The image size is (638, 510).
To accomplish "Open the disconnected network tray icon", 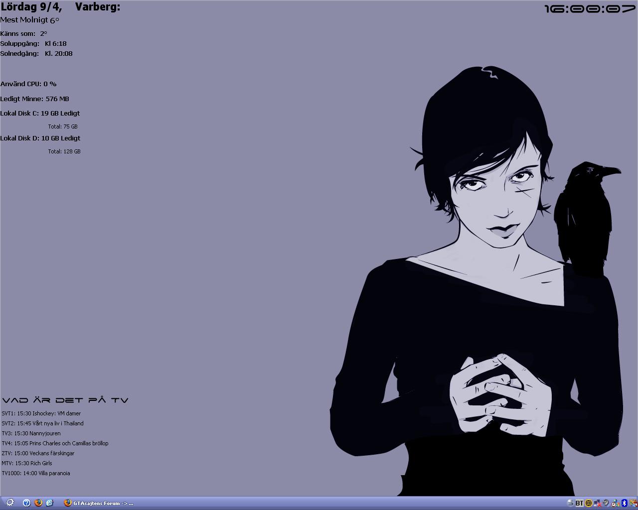I will click(x=597, y=503).
